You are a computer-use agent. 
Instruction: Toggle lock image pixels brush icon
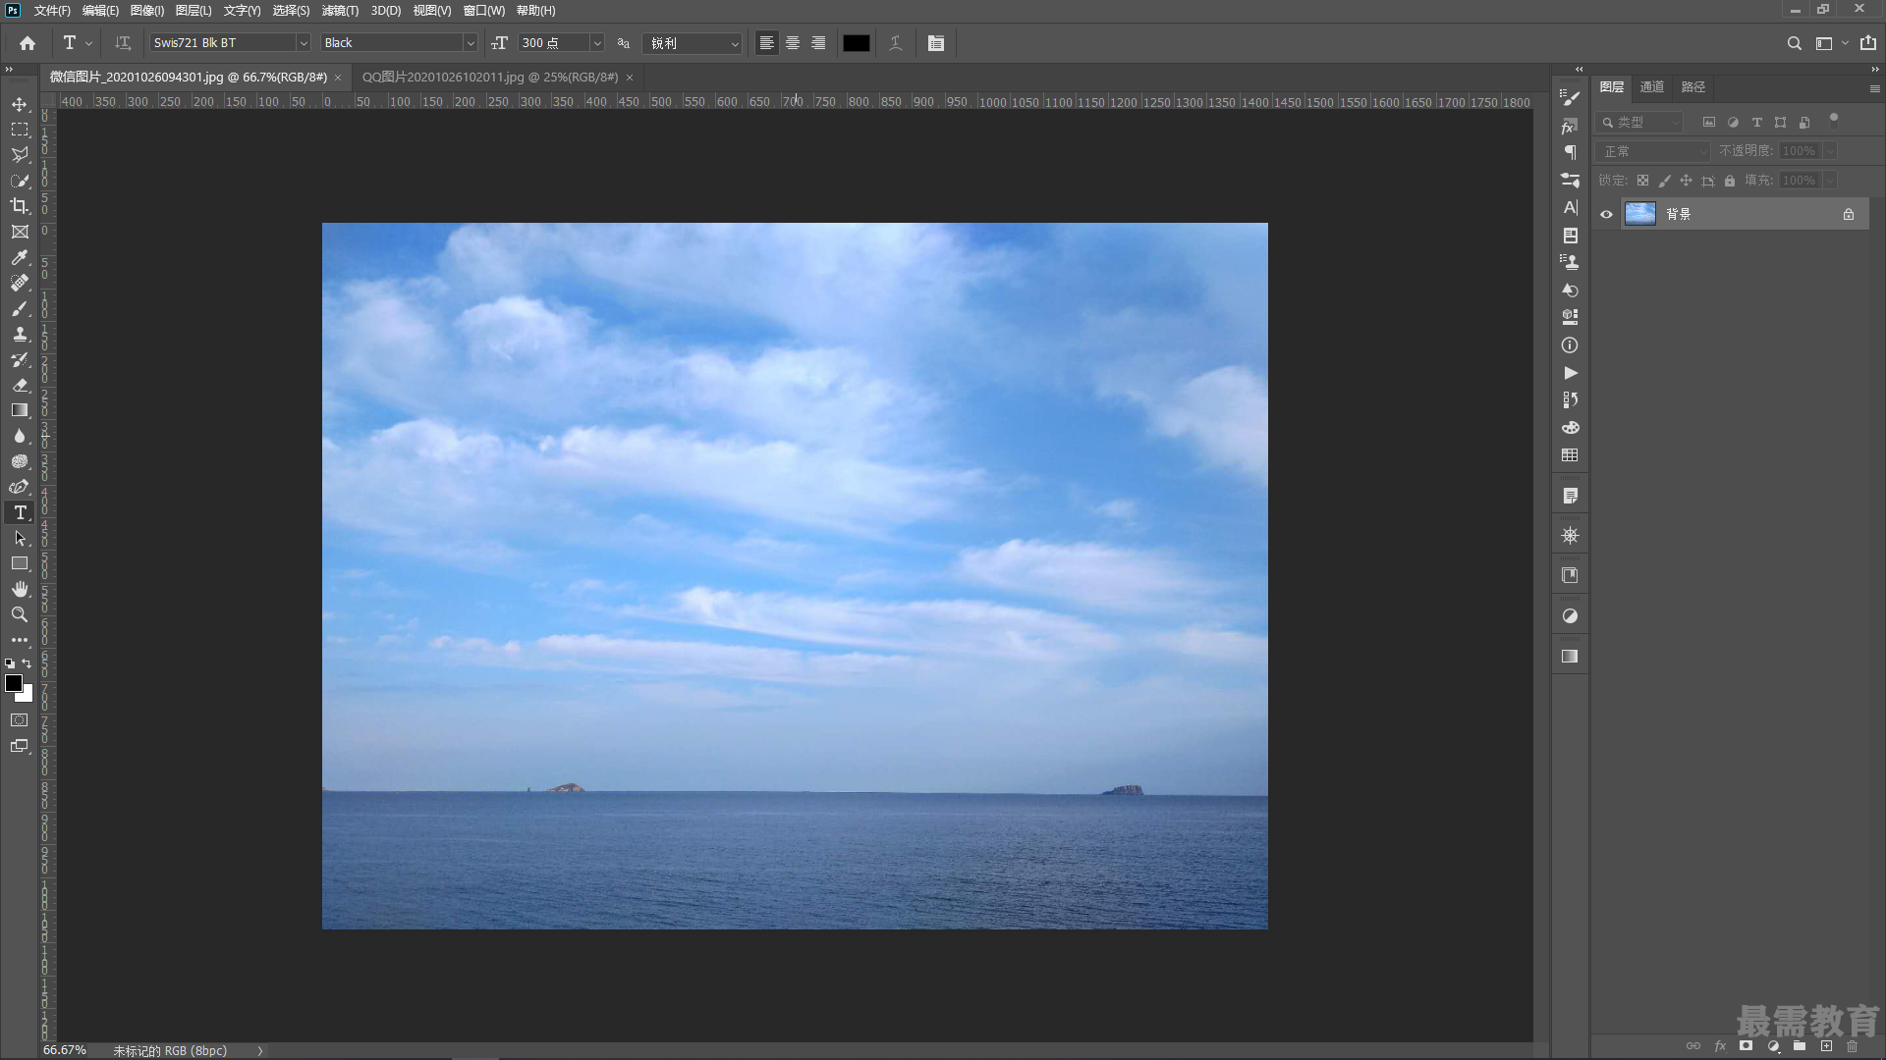pyautogui.click(x=1664, y=181)
